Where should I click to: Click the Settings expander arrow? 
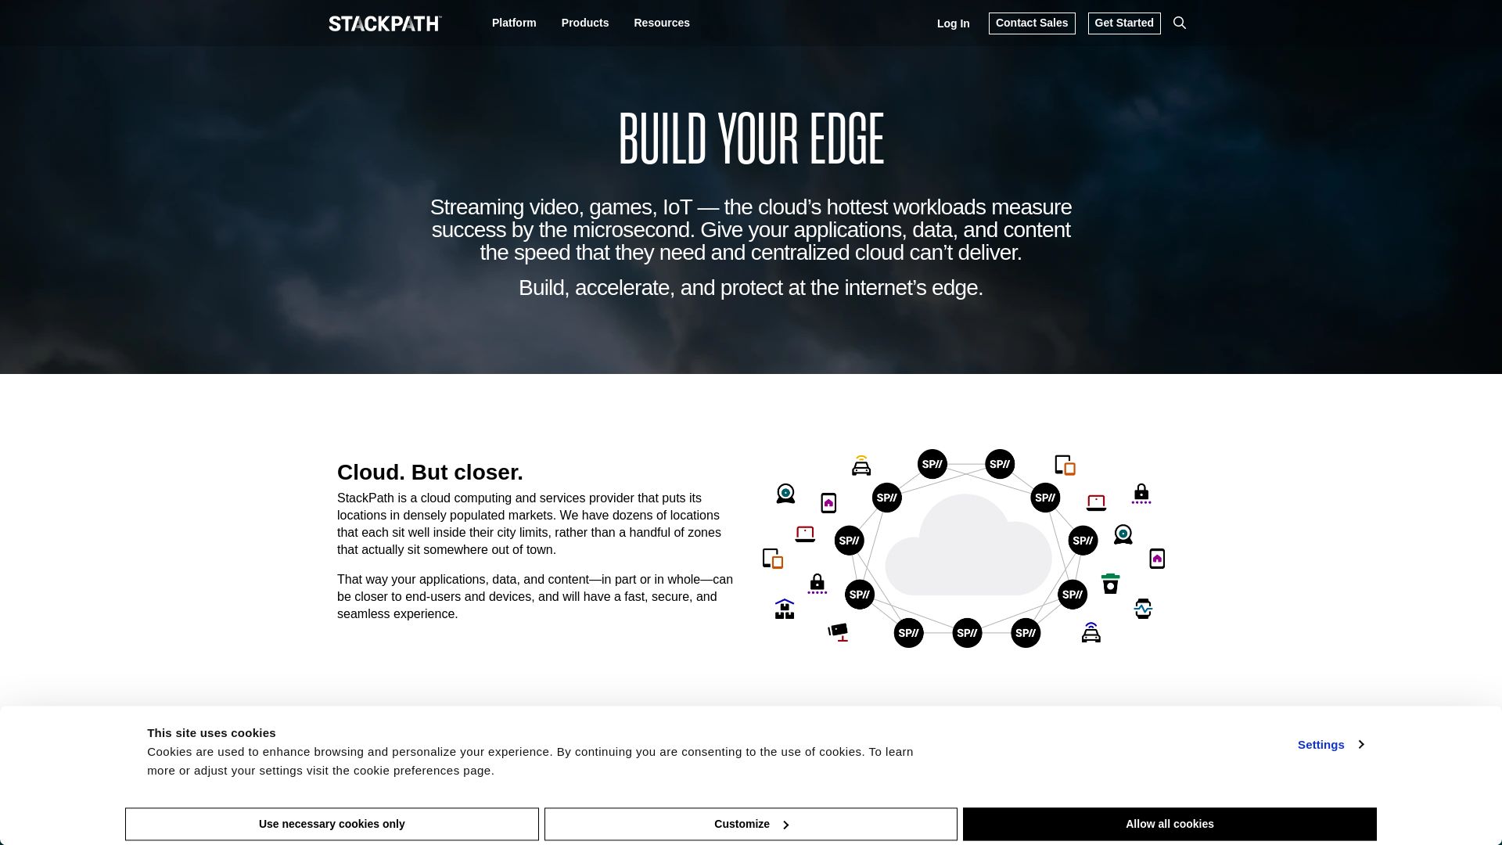tap(1362, 744)
